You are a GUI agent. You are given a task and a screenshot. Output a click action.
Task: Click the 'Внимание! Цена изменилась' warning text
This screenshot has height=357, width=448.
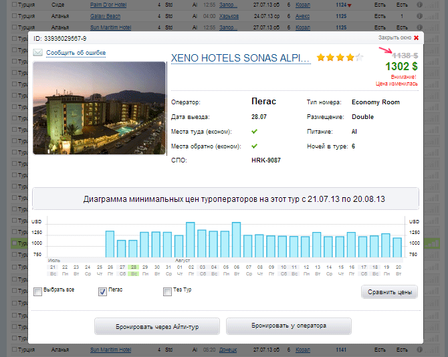397,80
